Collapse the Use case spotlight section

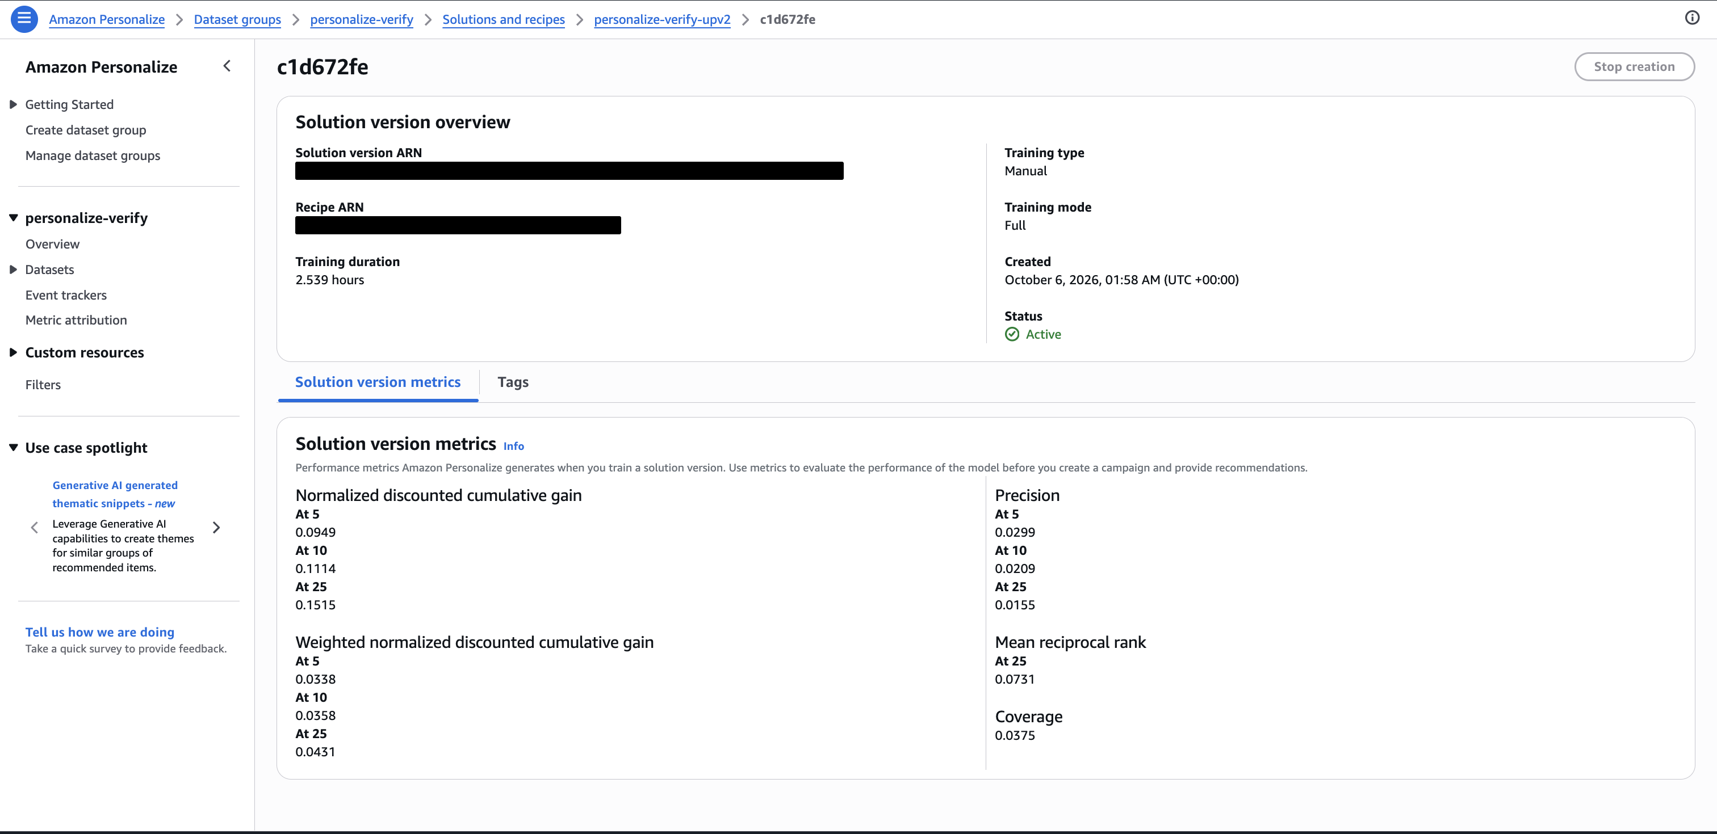[12, 448]
